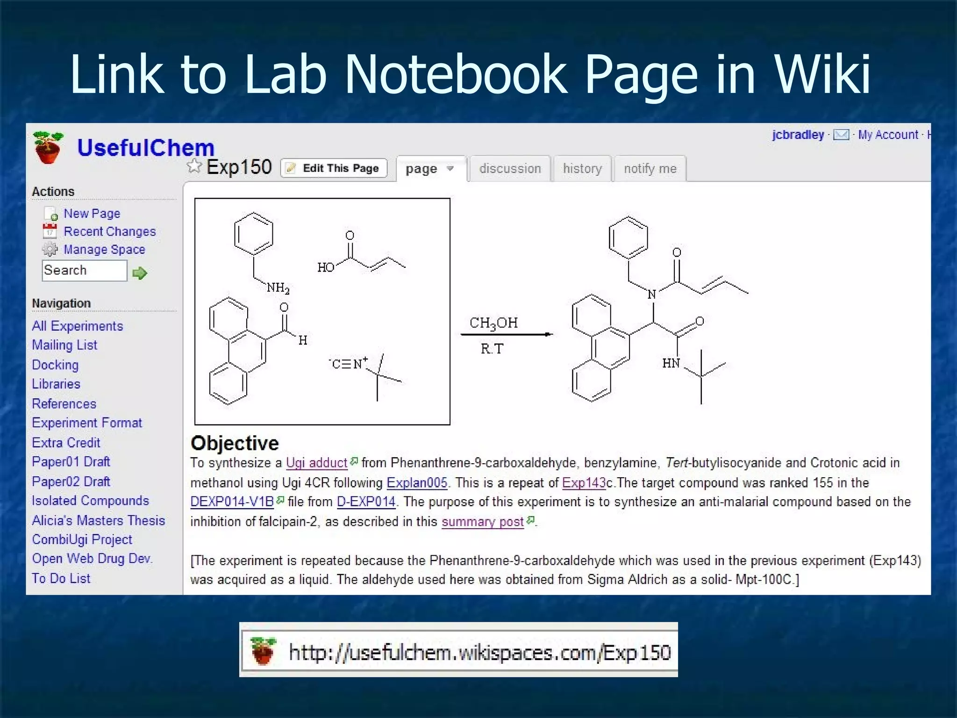
Task: Open the notify me tab
Action: coord(650,168)
